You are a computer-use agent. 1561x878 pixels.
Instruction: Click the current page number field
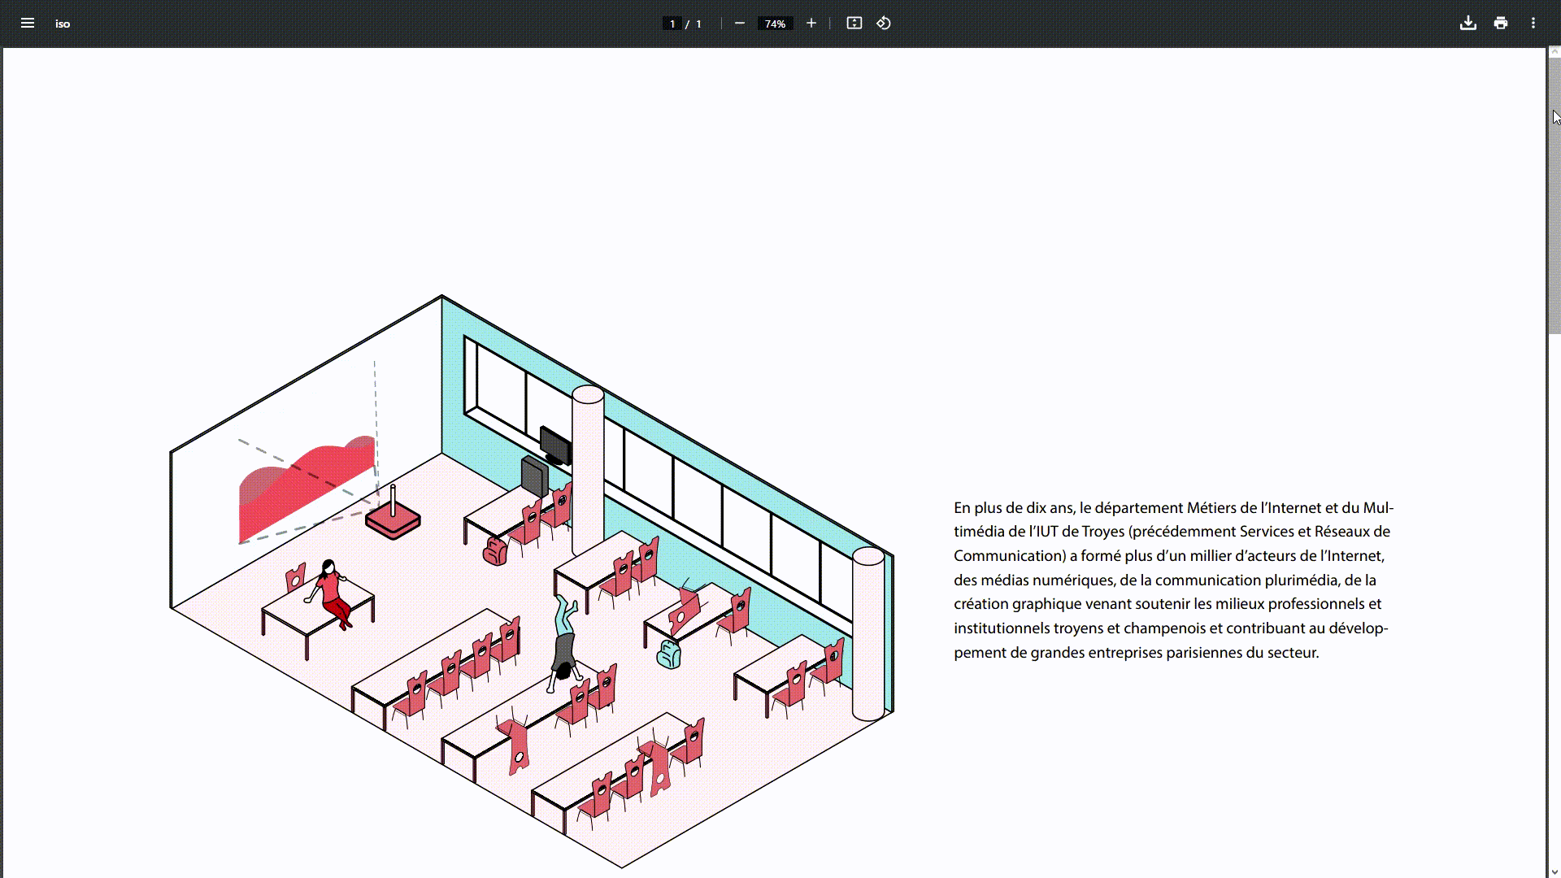pyautogui.click(x=672, y=24)
